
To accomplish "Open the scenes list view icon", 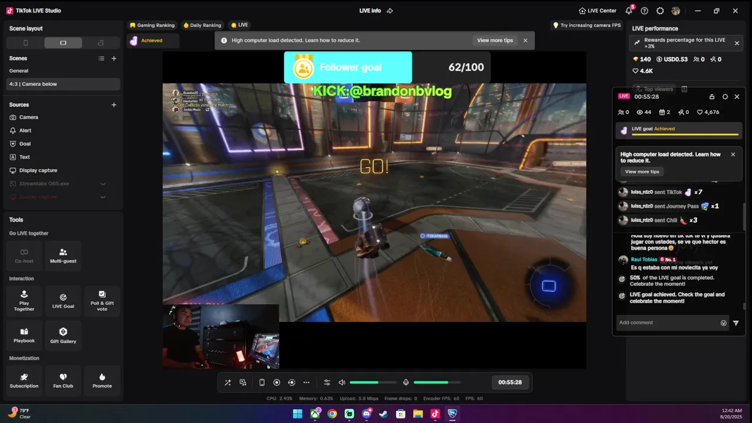I will (101, 58).
